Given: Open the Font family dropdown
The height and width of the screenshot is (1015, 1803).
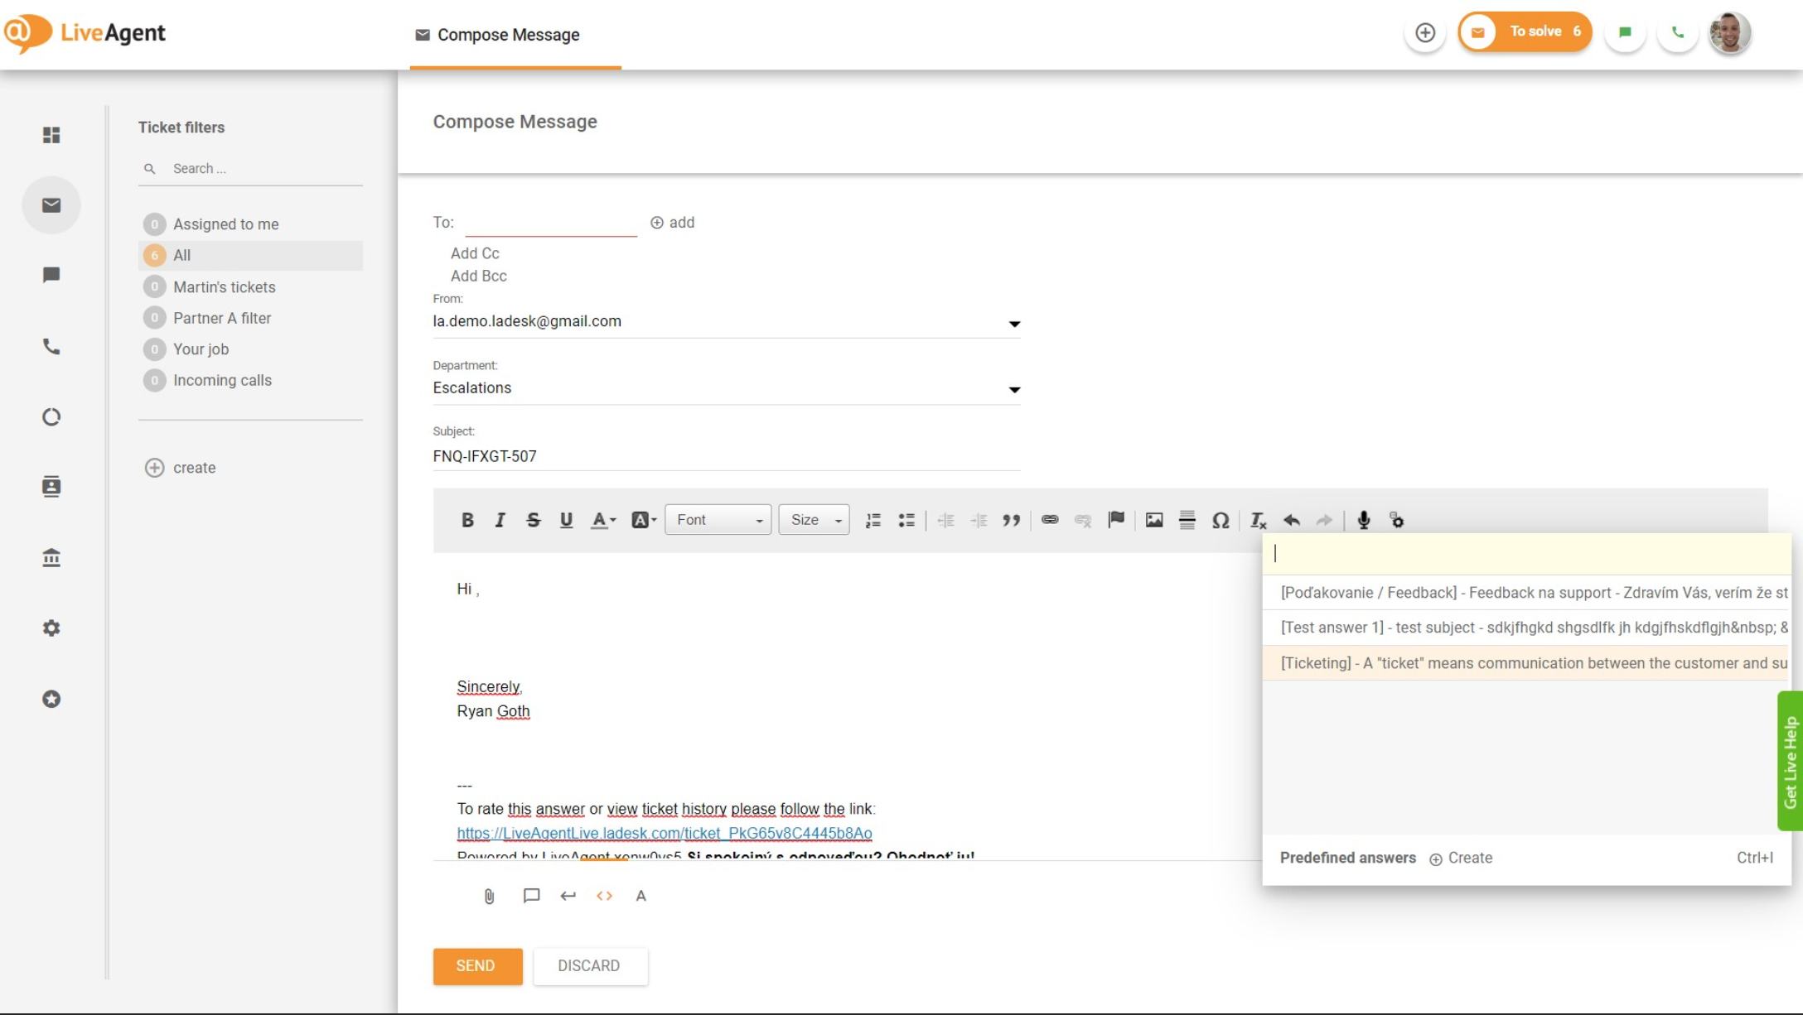Looking at the screenshot, I should pos(717,520).
